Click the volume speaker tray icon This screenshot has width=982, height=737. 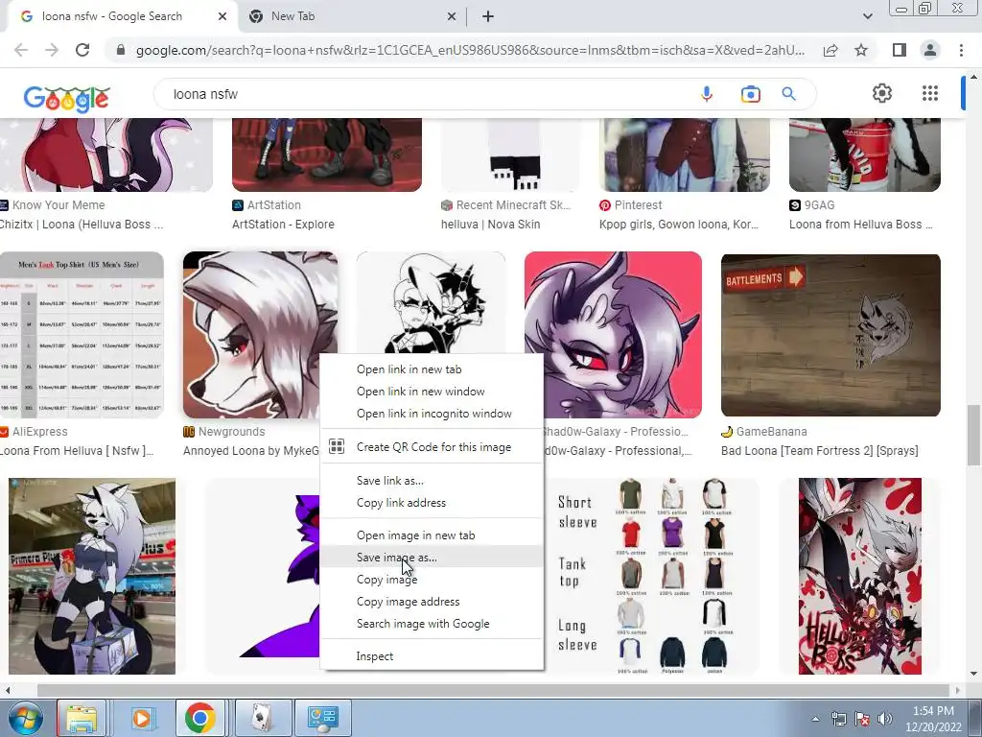pyautogui.click(x=885, y=719)
